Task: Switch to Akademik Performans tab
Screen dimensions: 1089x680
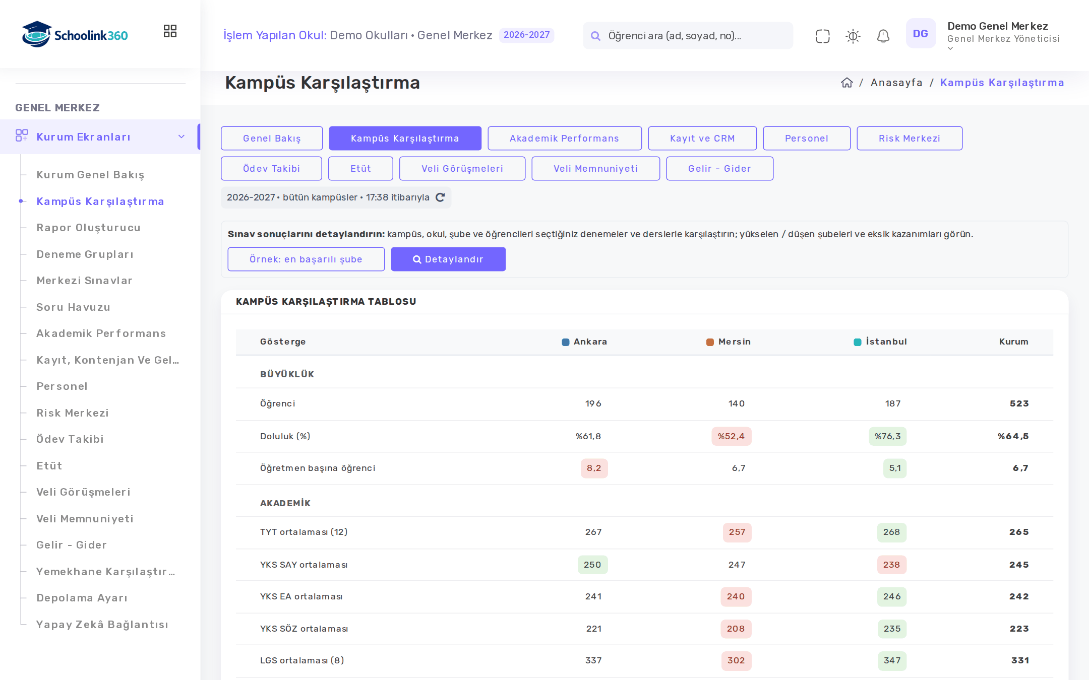Action: 565,138
